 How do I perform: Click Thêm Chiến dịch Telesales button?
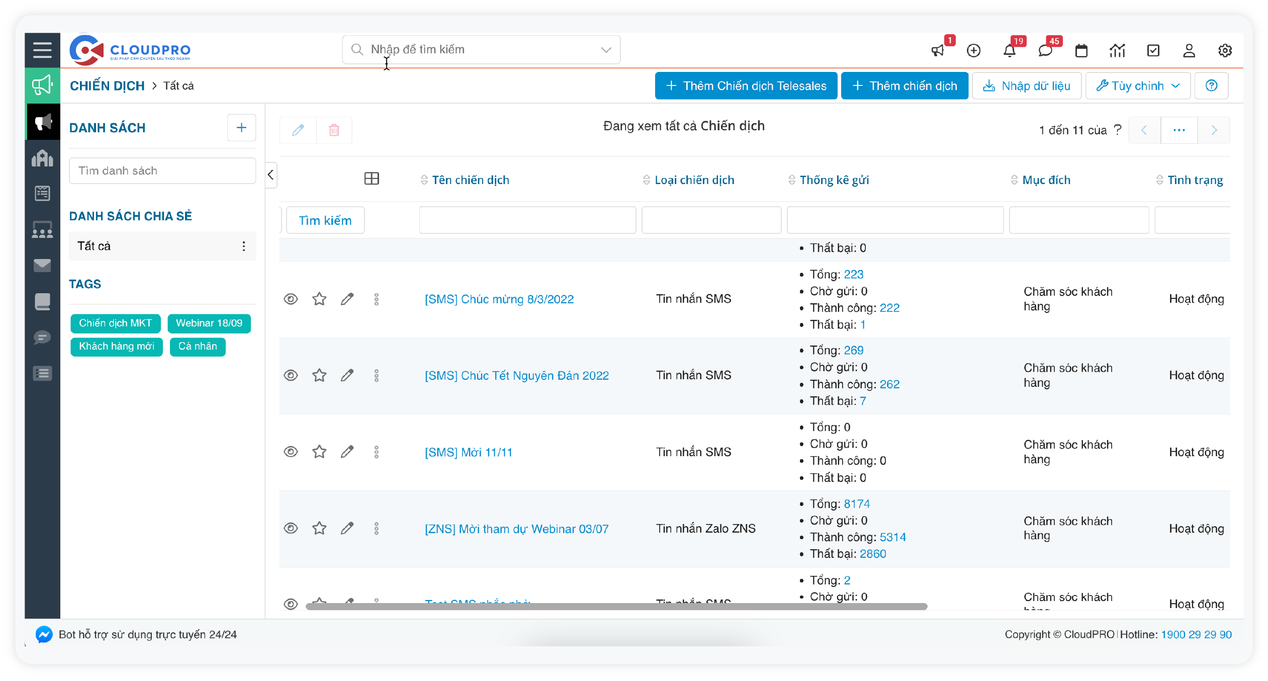[x=746, y=86]
